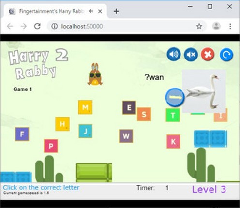
Task: Click the mauve letter W block
Action: (126, 136)
